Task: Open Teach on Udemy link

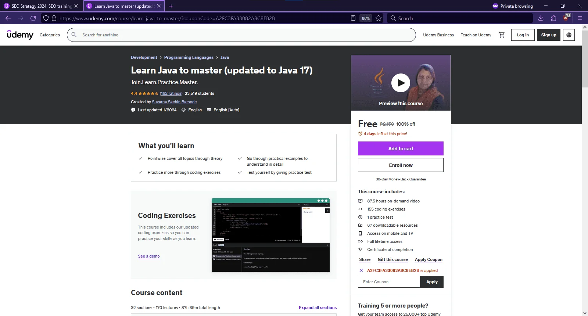Action: pyautogui.click(x=476, y=35)
